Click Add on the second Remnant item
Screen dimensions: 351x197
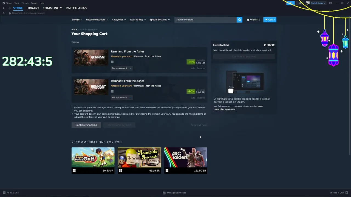coord(193,98)
